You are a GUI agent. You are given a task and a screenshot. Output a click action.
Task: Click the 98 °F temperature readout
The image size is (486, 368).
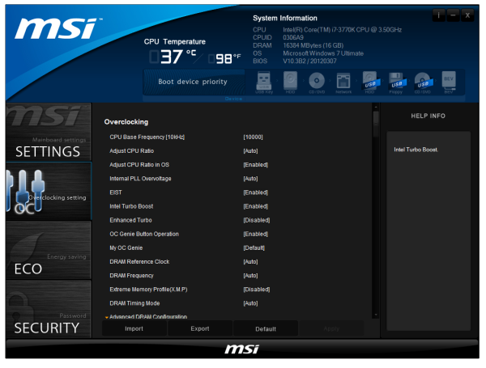pyautogui.click(x=224, y=58)
